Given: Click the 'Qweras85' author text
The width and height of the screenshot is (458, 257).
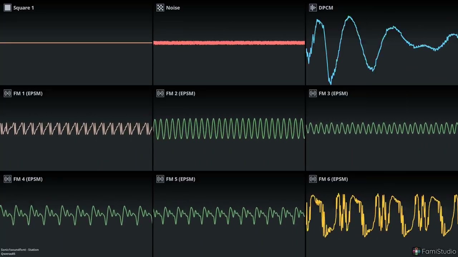Looking at the screenshot, I should point(8,254).
